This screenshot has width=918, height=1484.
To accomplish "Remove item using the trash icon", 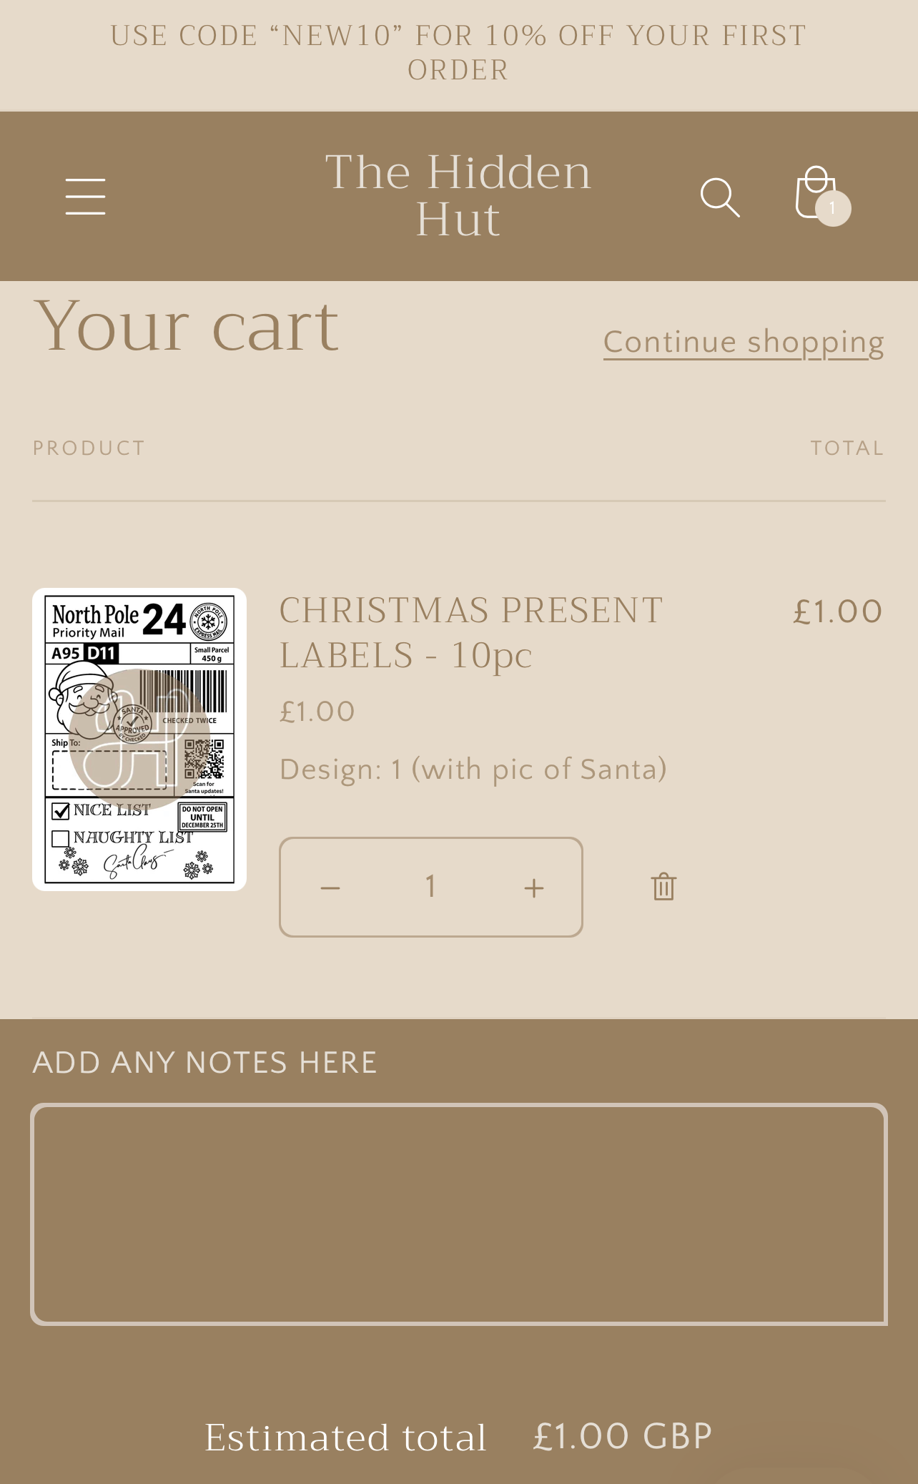I will (x=663, y=887).
